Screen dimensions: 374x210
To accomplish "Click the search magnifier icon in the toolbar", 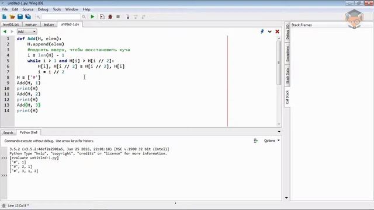I will (84, 17).
